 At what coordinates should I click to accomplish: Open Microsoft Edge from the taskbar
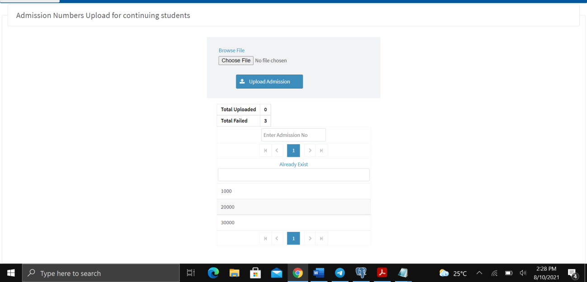(213, 273)
